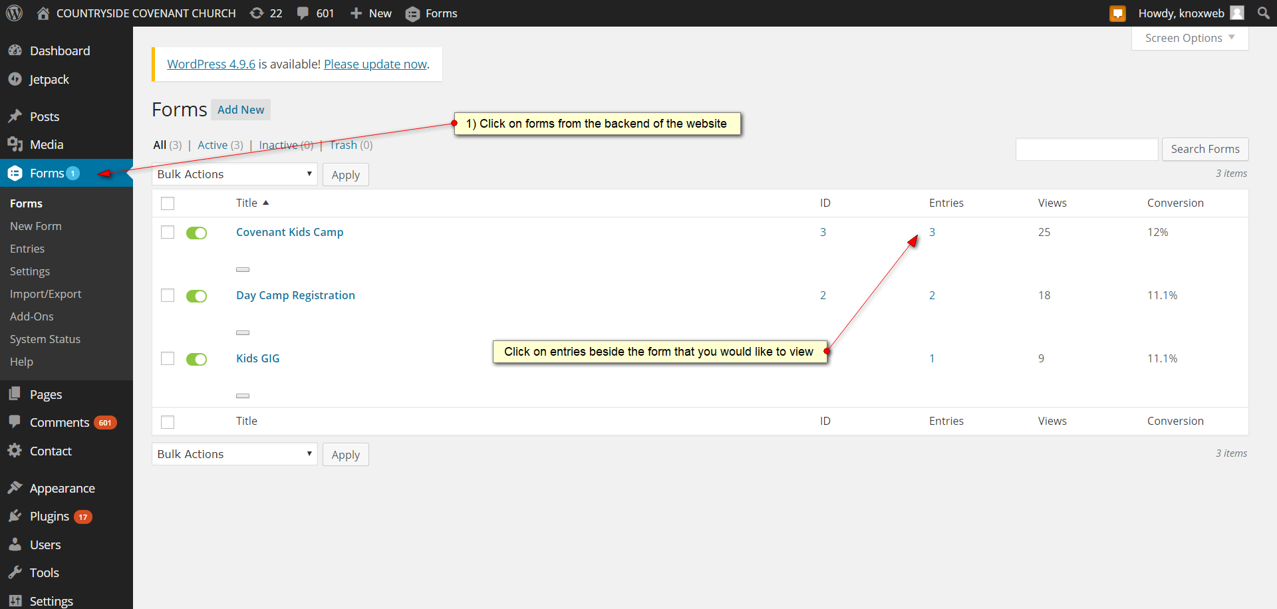The image size is (1277, 609).
Task: Open Covenant Kids Camp form title
Action: [x=289, y=232]
